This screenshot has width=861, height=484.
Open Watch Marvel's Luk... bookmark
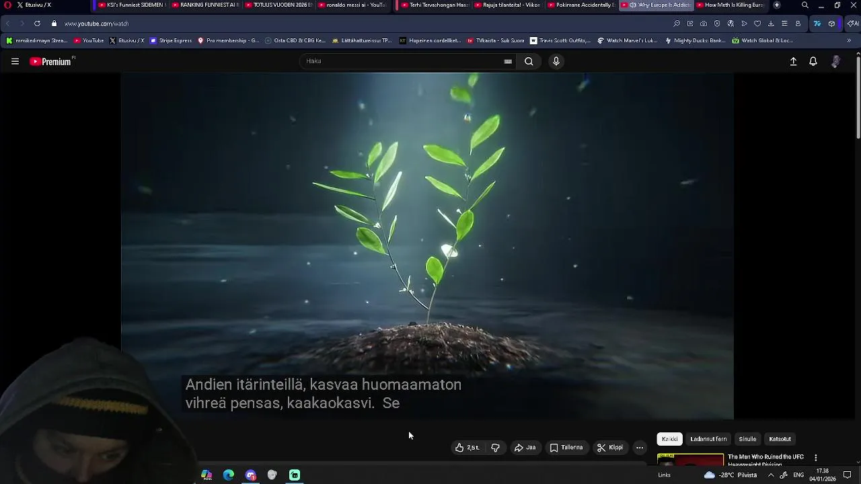628,40
